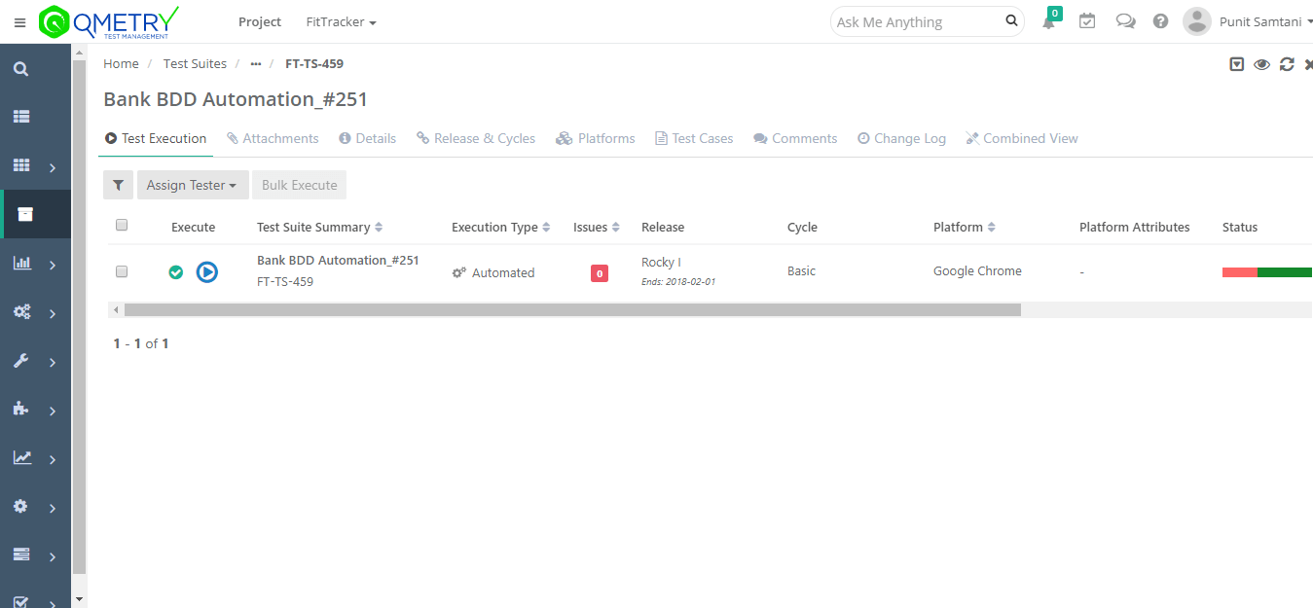Image resolution: width=1313 pixels, height=608 pixels.
Task: Toggle the green execute checkmark icon
Action: (176, 272)
